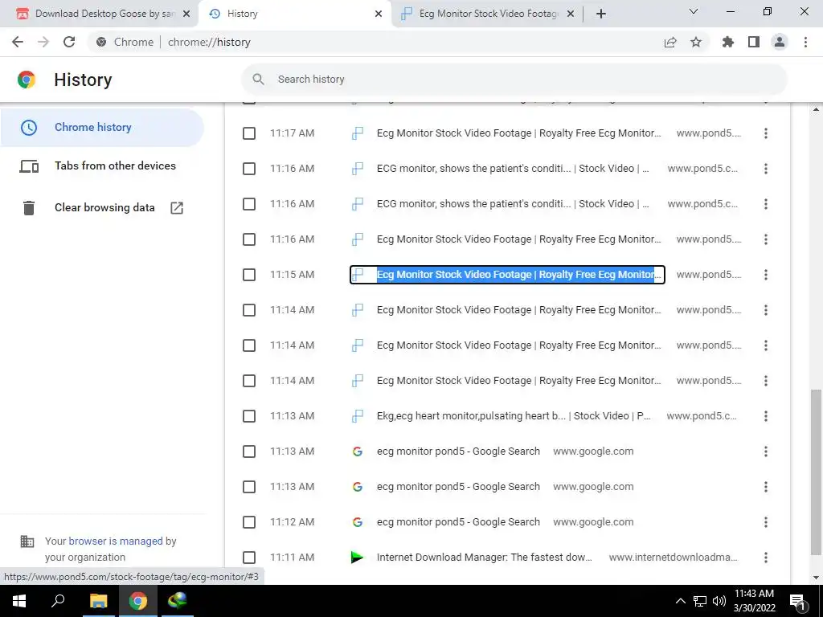Show hidden system tray icons
Screen dimensions: 823x617
pyautogui.click(x=681, y=601)
